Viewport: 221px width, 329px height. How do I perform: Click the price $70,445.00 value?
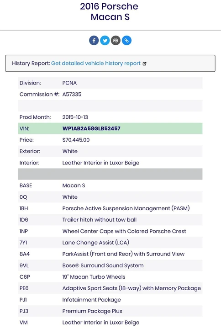[76, 140]
